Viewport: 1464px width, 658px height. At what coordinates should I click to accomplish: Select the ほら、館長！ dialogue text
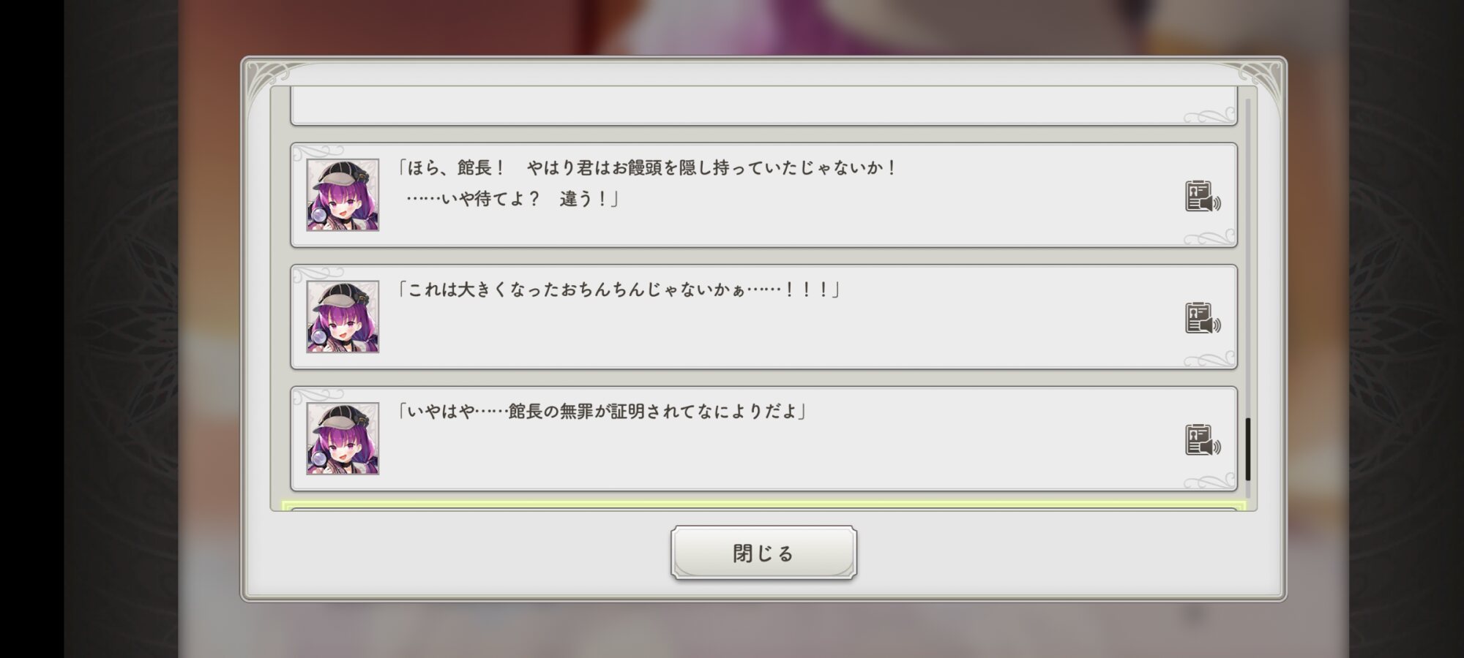pyautogui.click(x=648, y=167)
